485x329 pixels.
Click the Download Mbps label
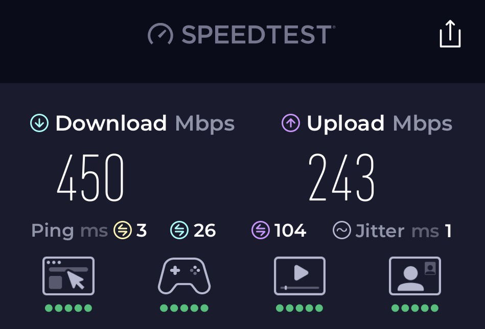[145, 123]
